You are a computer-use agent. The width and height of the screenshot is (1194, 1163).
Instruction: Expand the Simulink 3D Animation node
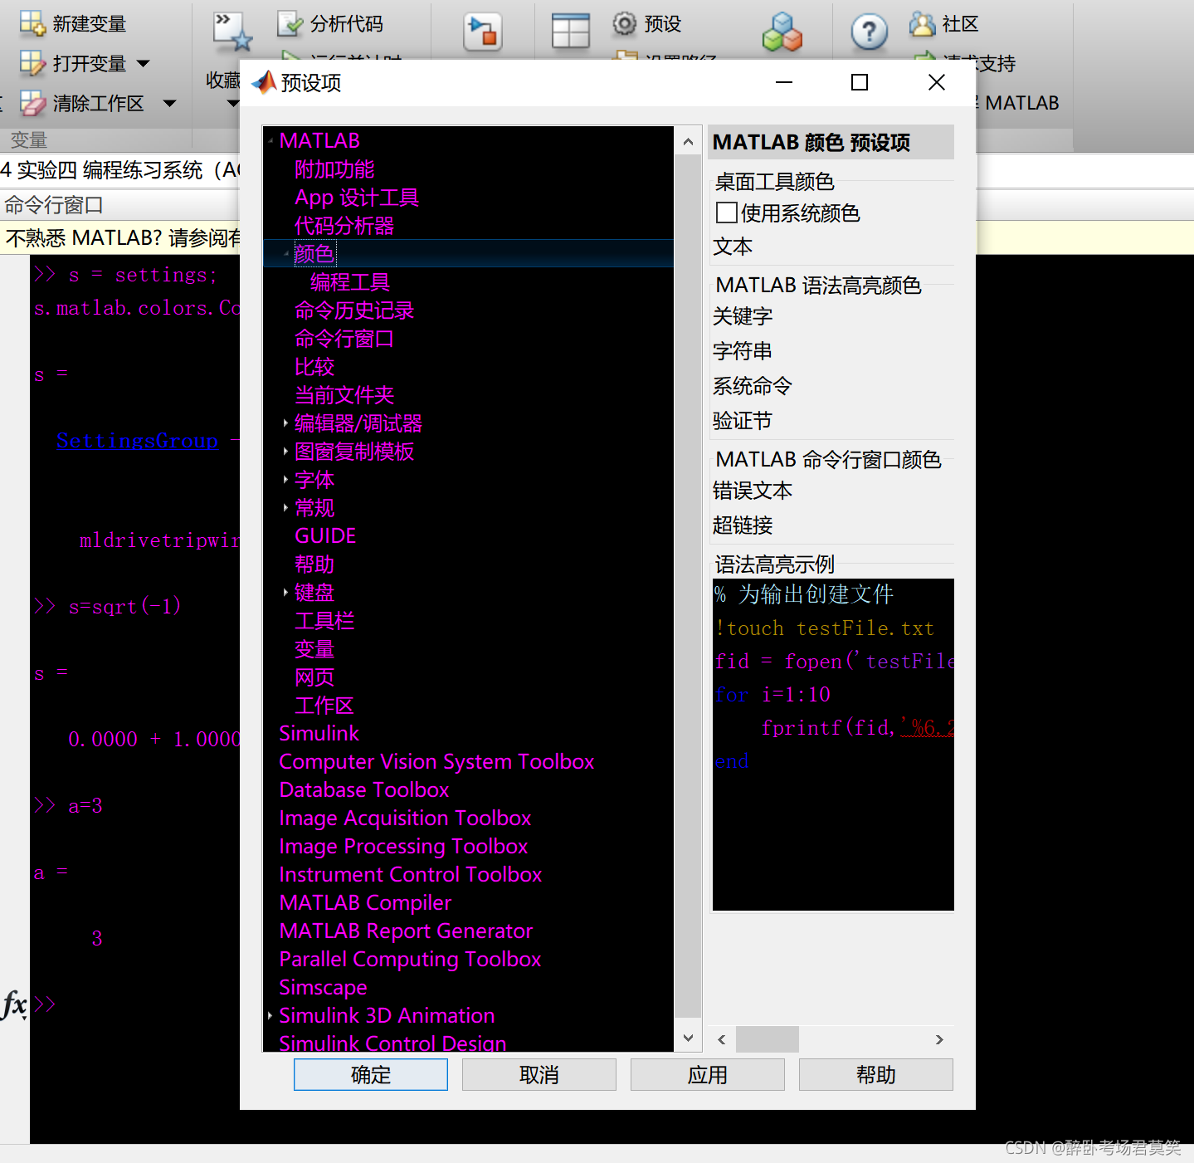click(270, 1015)
